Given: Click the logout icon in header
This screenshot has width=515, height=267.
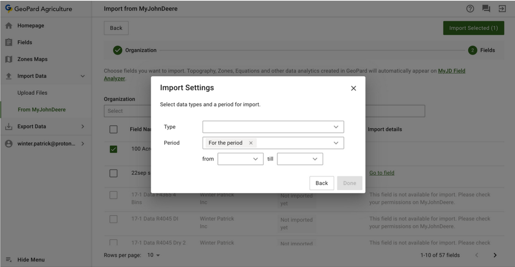Looking at the screenshot, I should 502,9.
